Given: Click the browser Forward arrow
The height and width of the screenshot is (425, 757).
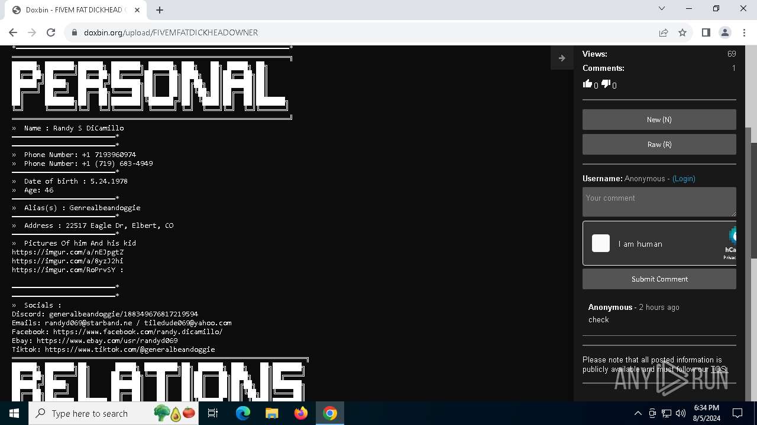Looking at the screenshot, I should click(32, 32).
